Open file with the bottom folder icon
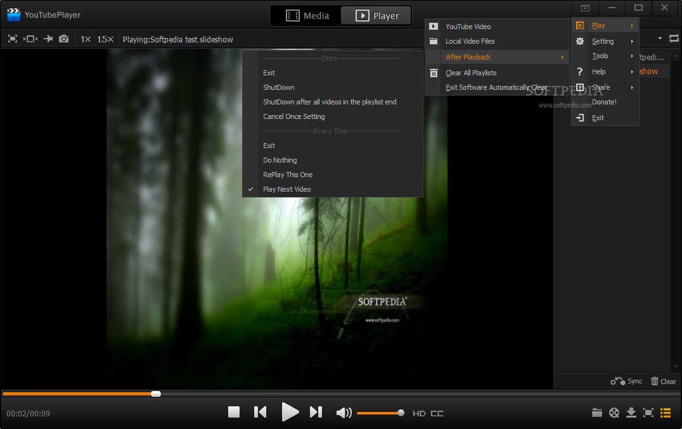Image resolution: width=682 pixels, height=429 pixels. coord(597,413)
